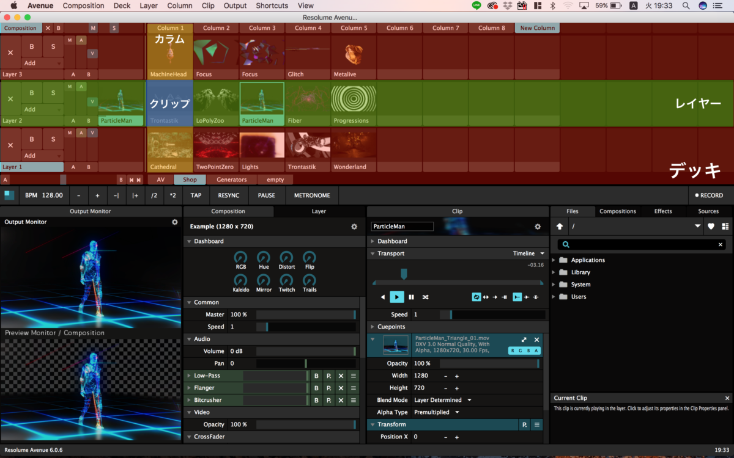Viewport: 734px width, 458px height.
Task: Play the clip forward in Transport
Action: click(x=397, y=297)
